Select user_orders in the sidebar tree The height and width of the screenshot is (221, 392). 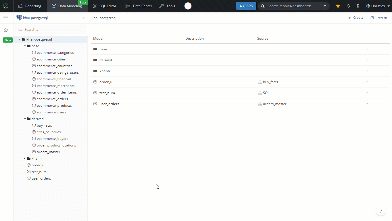[41, 178]
